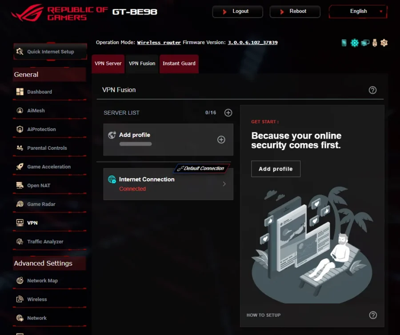
Task: Click the Reboot button
Action: (295, 12)
